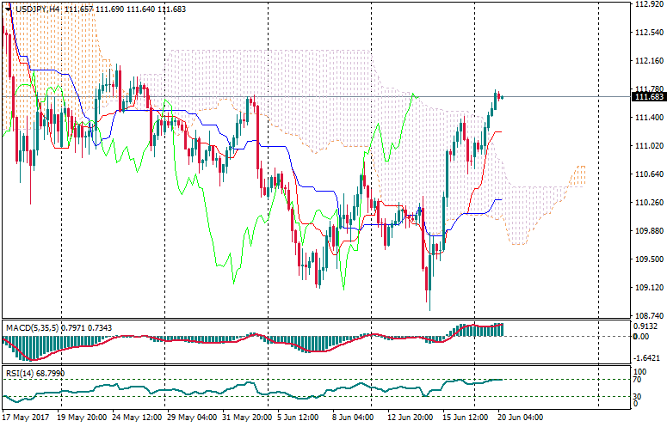Click the 110.260 price scale value
Image resolution: width=667 pixels, height=427 pixels.
[x=646, y=203]
